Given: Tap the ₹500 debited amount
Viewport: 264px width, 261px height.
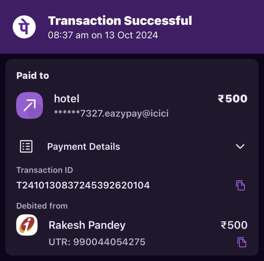Looking at the screenshot, I should click(234, 225).
